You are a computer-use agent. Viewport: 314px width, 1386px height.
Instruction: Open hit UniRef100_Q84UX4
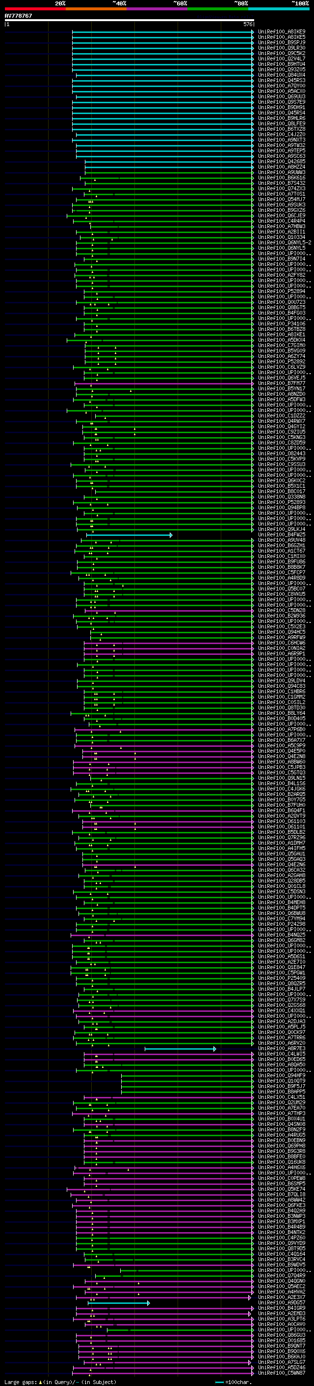[282, 75]
